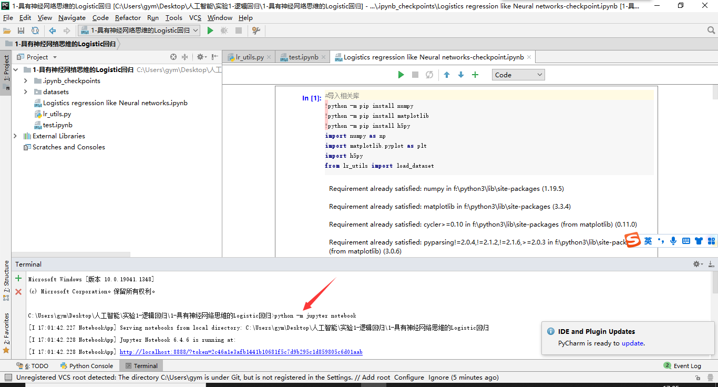Open the 6: TODO tool window

pyautogui.click(x=33, y=365)
